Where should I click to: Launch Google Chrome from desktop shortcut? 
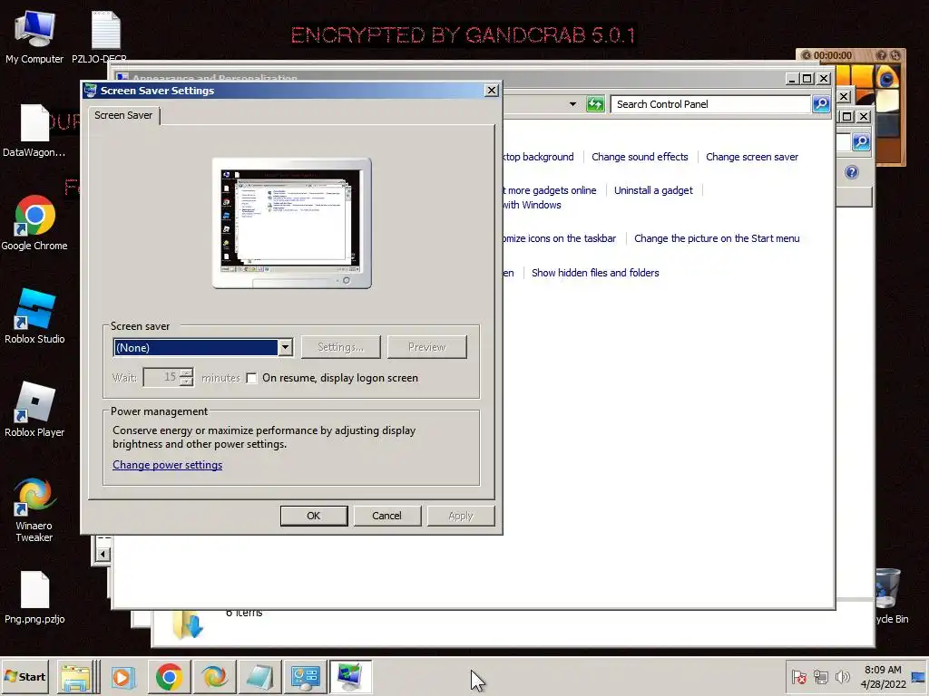click(x=34, y=223)
